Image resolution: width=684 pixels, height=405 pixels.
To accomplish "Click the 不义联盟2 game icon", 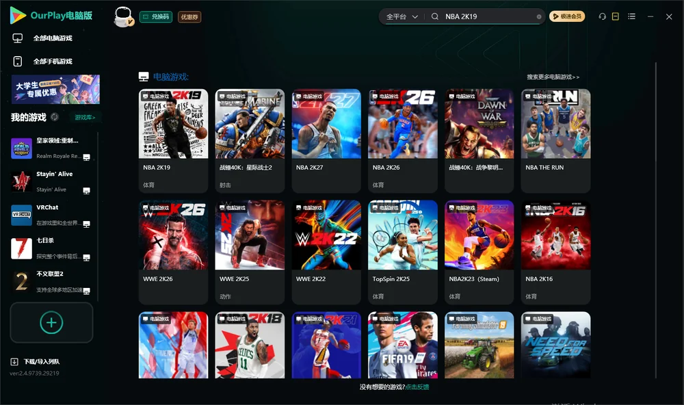I will coord(21,282).
